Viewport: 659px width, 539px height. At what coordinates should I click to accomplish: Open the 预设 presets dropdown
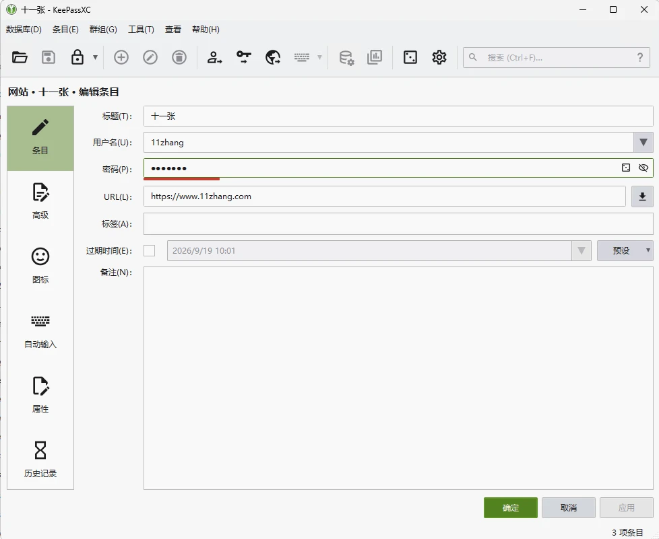coord(625,250)
